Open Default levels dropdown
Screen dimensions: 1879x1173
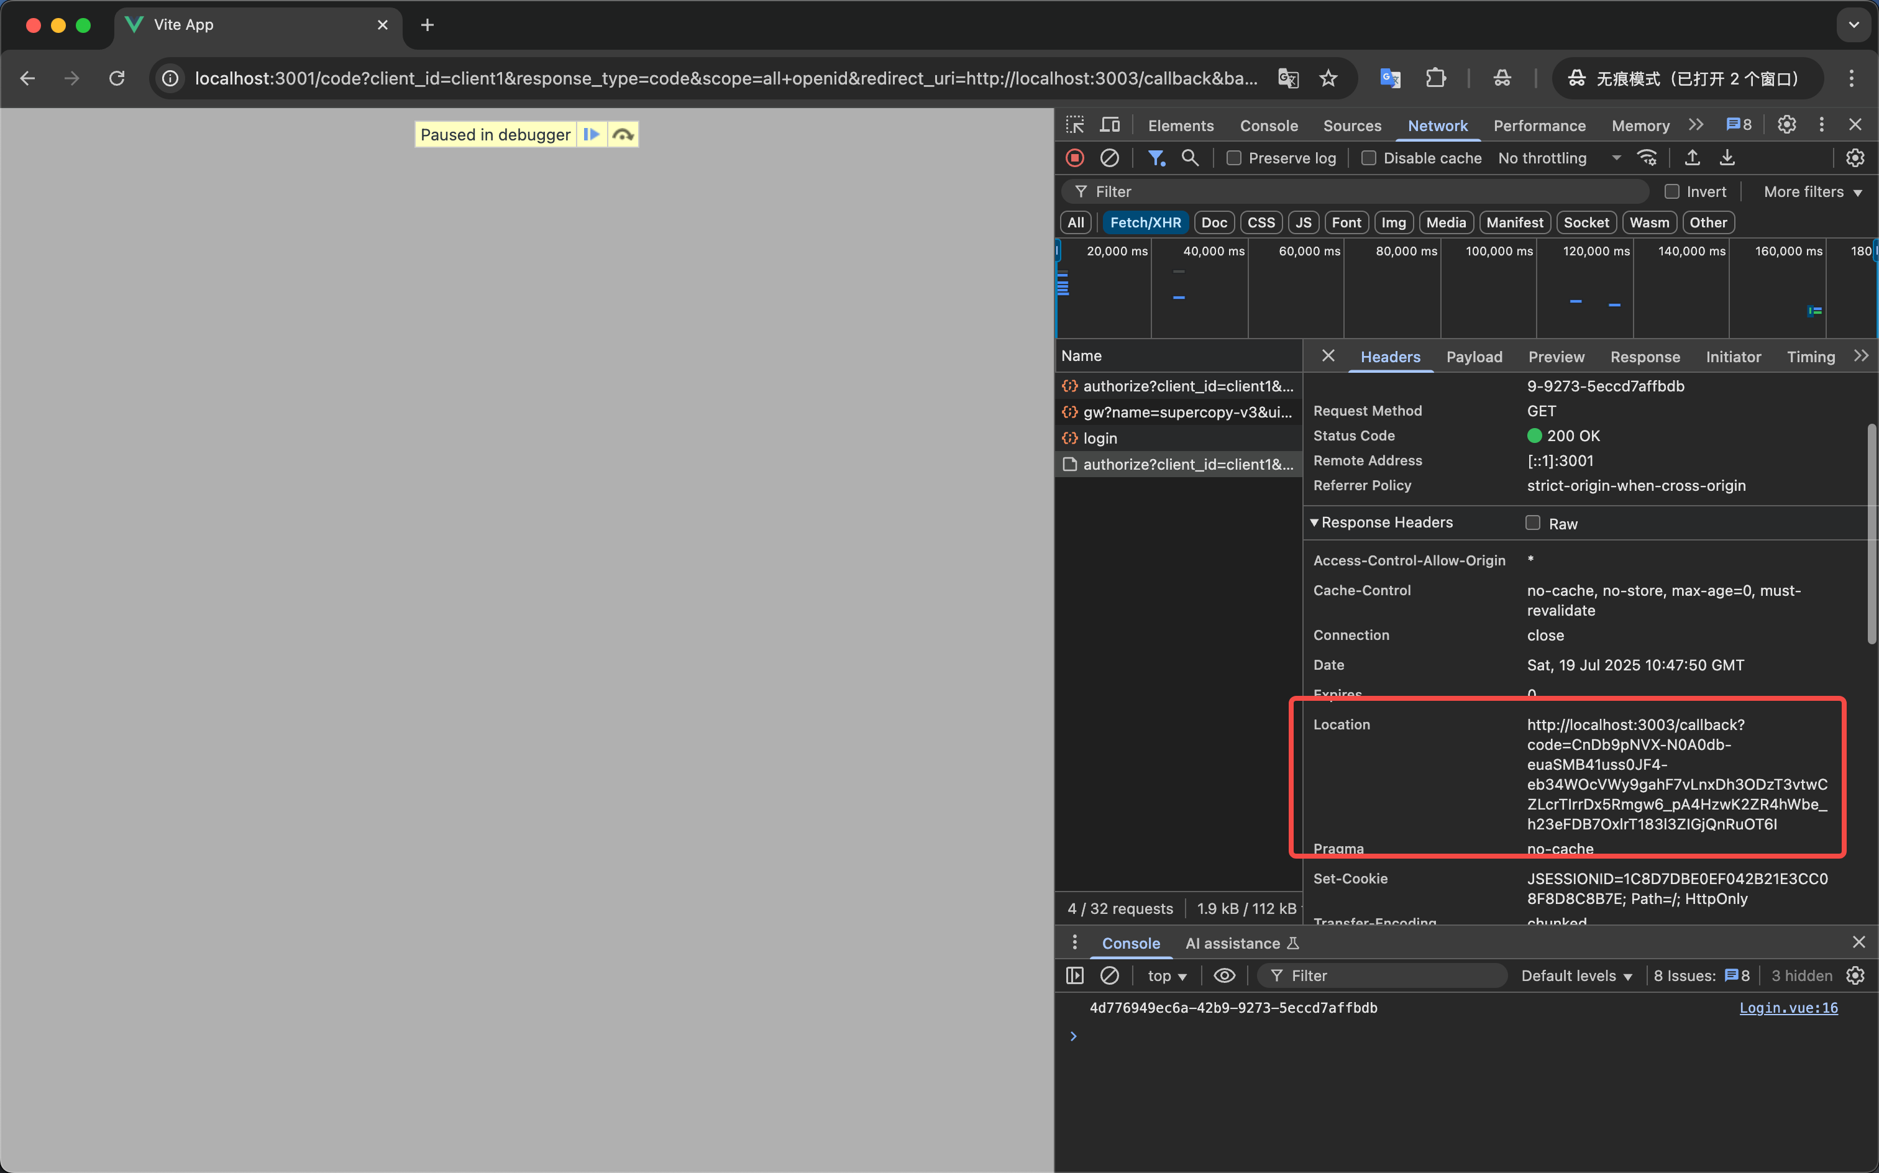tap(1576, 976)
